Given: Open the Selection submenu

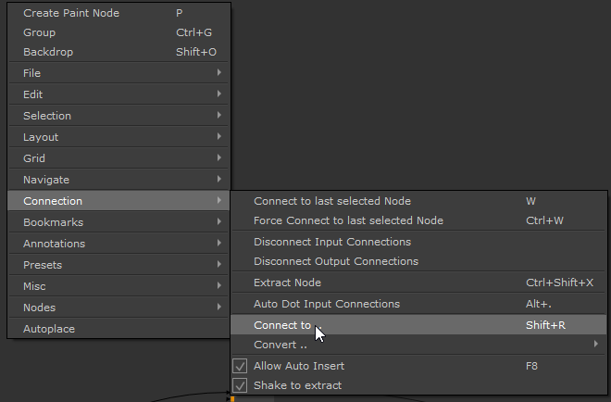Looking at the screenshot, I should tap(118, 116).
